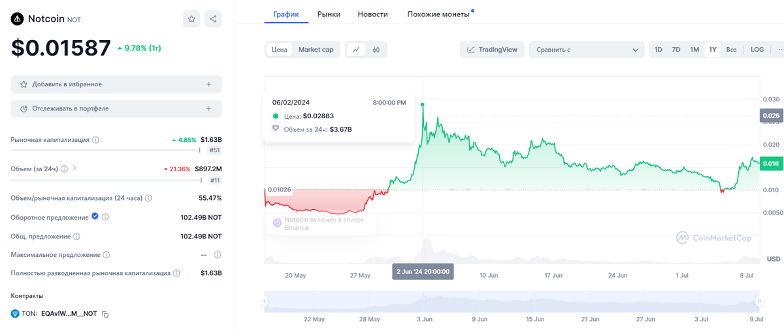Copy the TON contract address
The image size is (784, 332).
[105, 314]
